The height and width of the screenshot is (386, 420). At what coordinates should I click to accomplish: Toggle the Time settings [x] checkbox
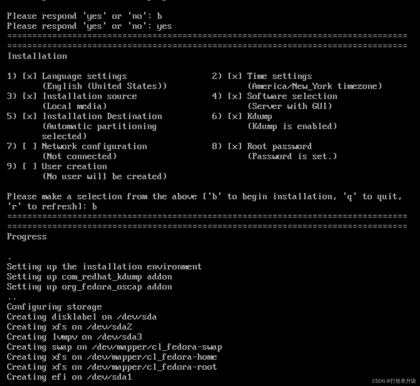(234, 76)
